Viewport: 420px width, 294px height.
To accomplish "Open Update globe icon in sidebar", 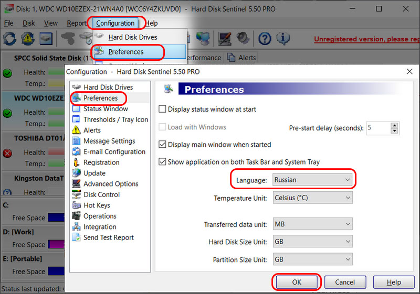I will pos(76,173).
